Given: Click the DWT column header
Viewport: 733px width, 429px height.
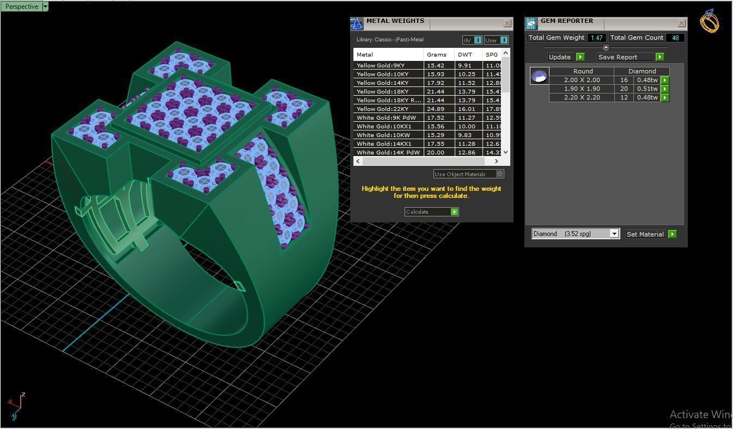Looking at the screenshot, I should [469, 54].
